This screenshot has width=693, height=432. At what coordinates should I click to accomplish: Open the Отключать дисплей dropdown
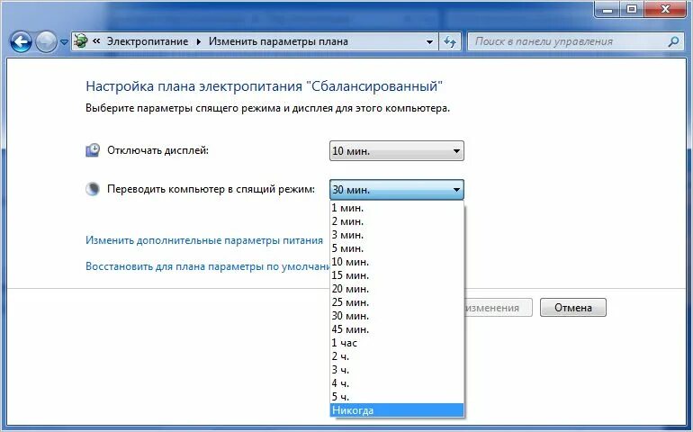click(x=396, y=151)
